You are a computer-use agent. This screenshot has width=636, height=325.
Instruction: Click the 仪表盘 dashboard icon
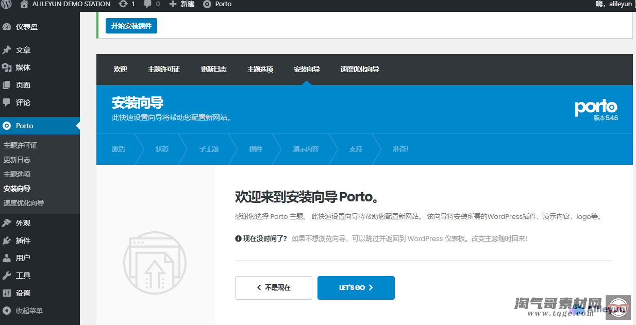point(7,27)
